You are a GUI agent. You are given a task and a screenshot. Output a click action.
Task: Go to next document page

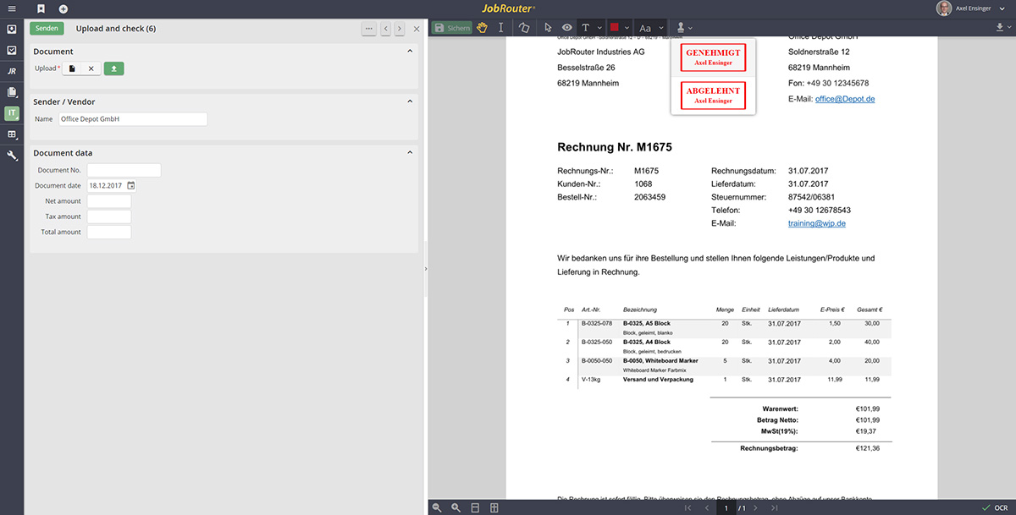pos(755,508)
